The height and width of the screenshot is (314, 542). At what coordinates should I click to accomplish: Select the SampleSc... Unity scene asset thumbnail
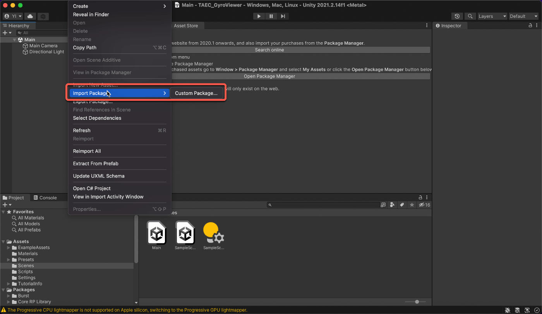tap(185, 233)
